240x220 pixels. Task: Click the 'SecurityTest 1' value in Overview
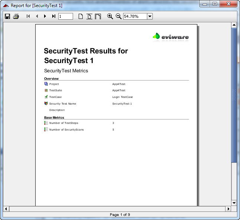[122, 104]
